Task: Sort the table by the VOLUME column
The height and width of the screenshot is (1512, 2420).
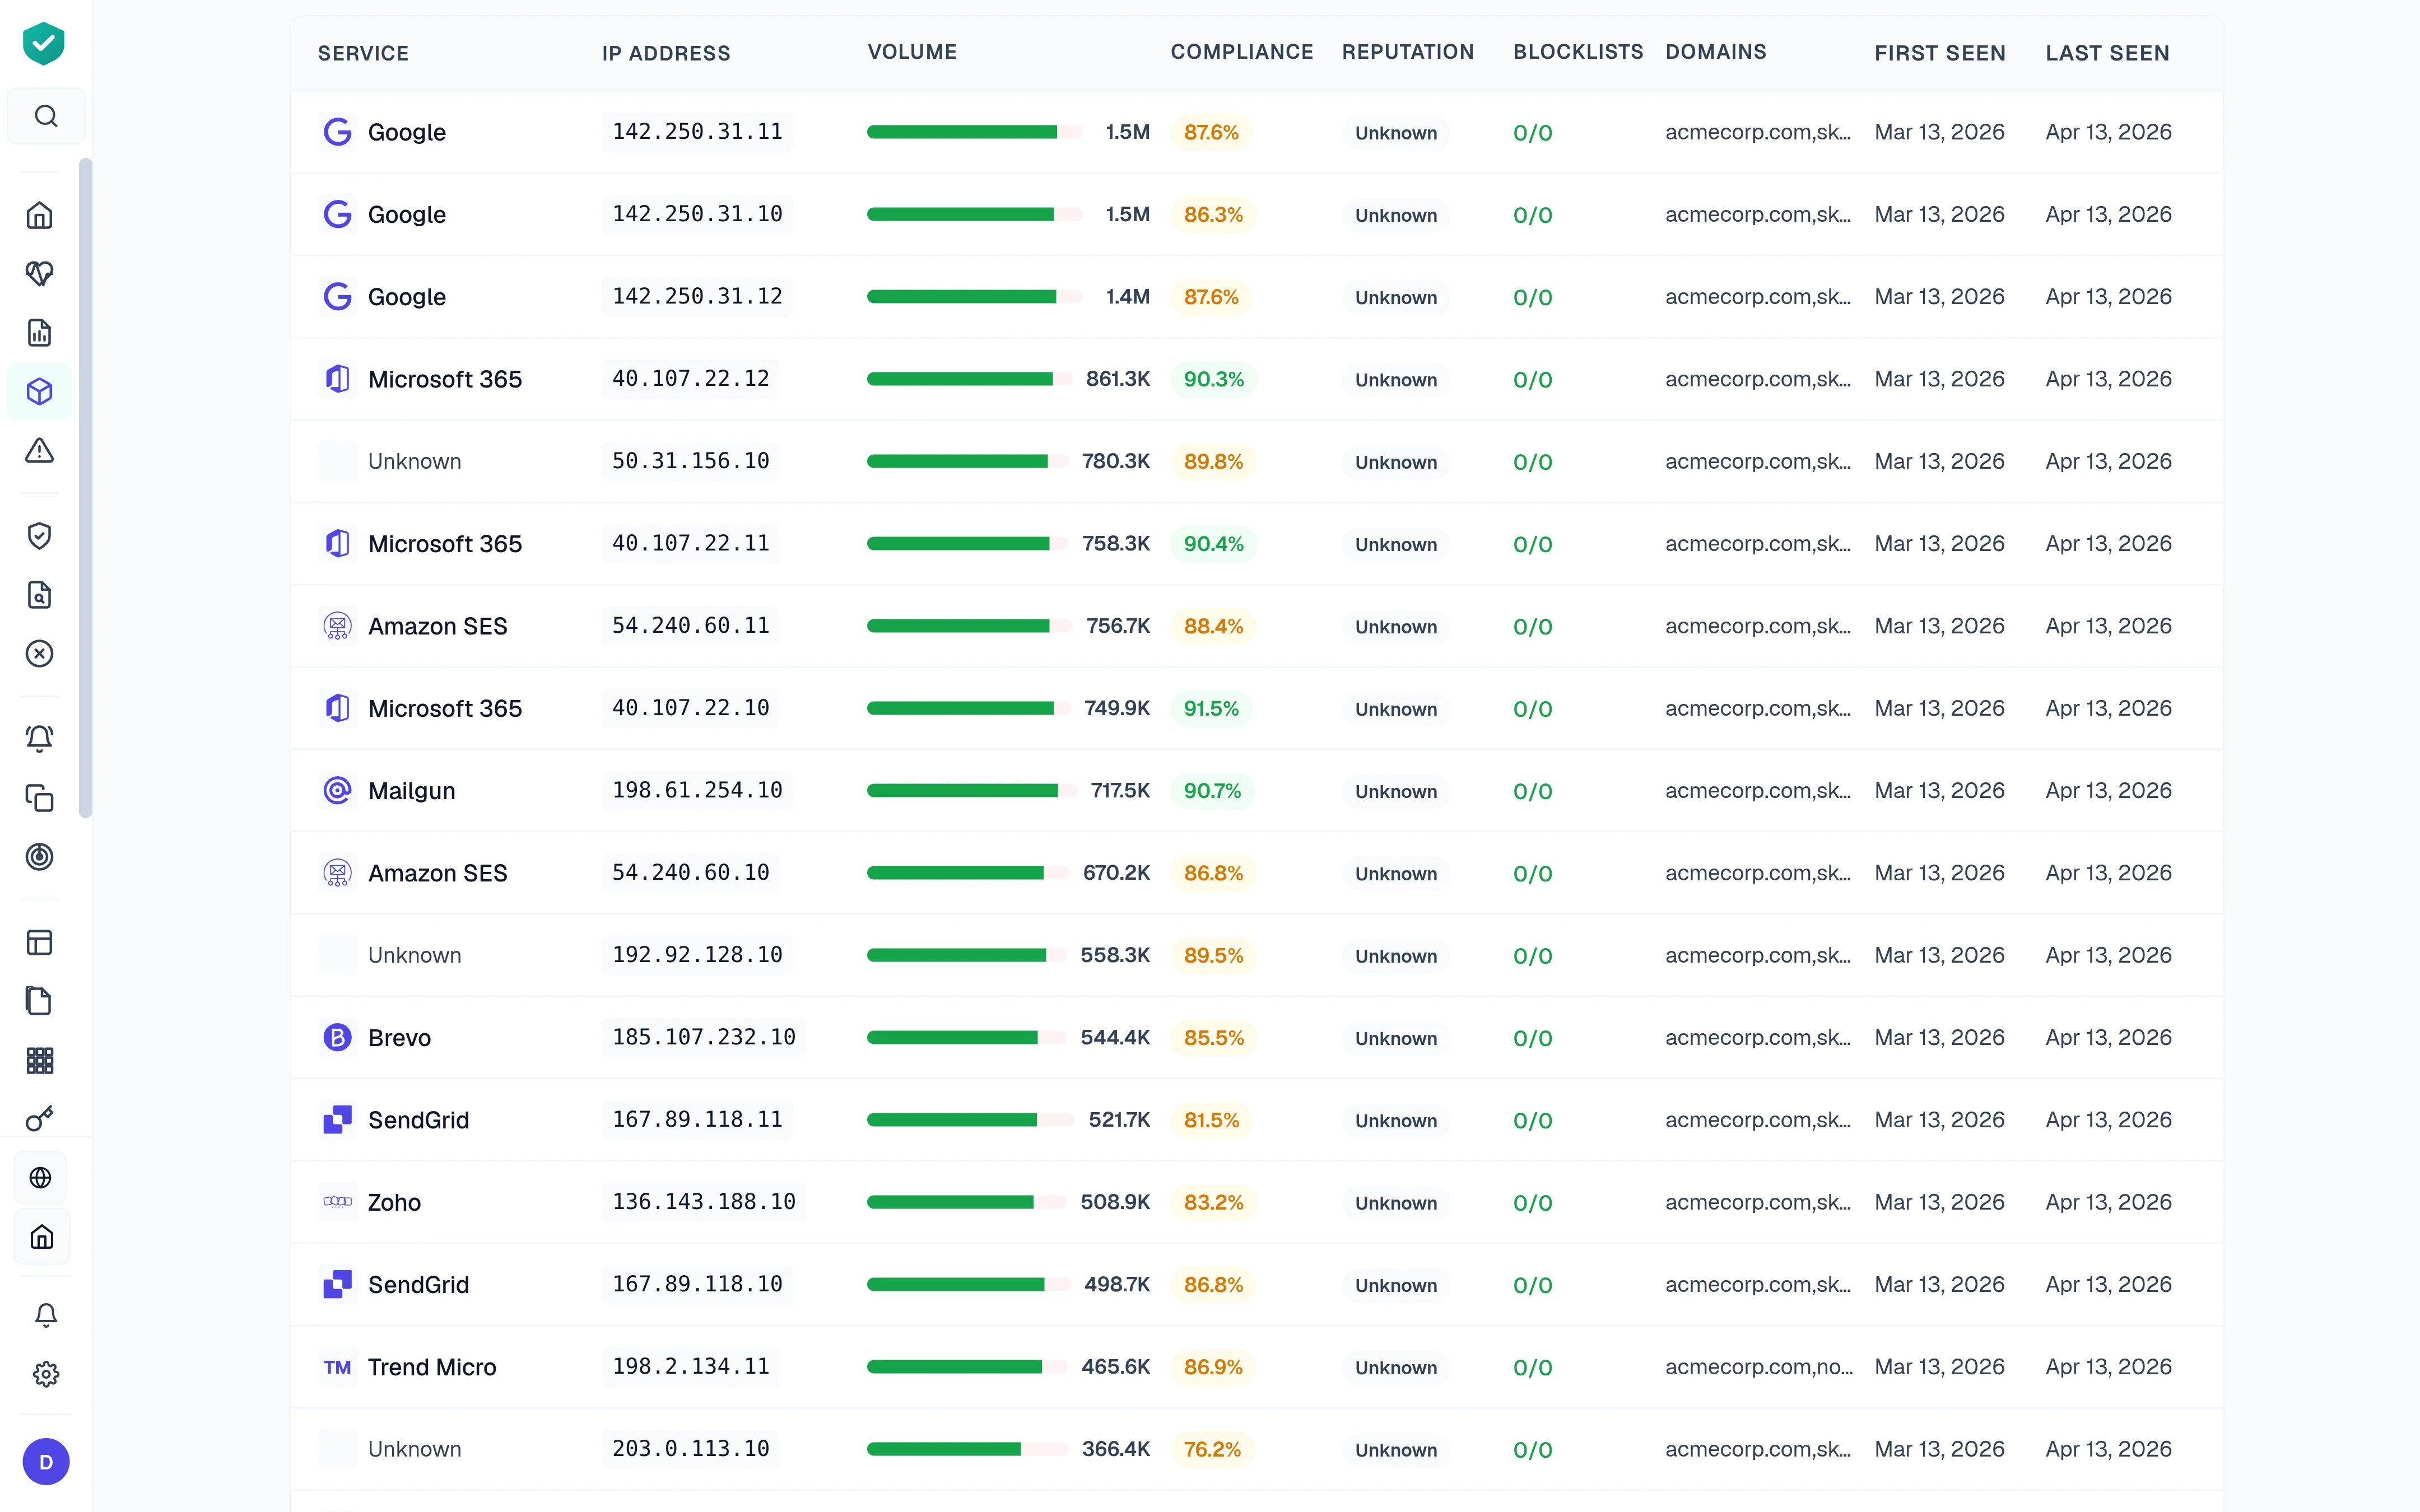Action: click(911, 52)
